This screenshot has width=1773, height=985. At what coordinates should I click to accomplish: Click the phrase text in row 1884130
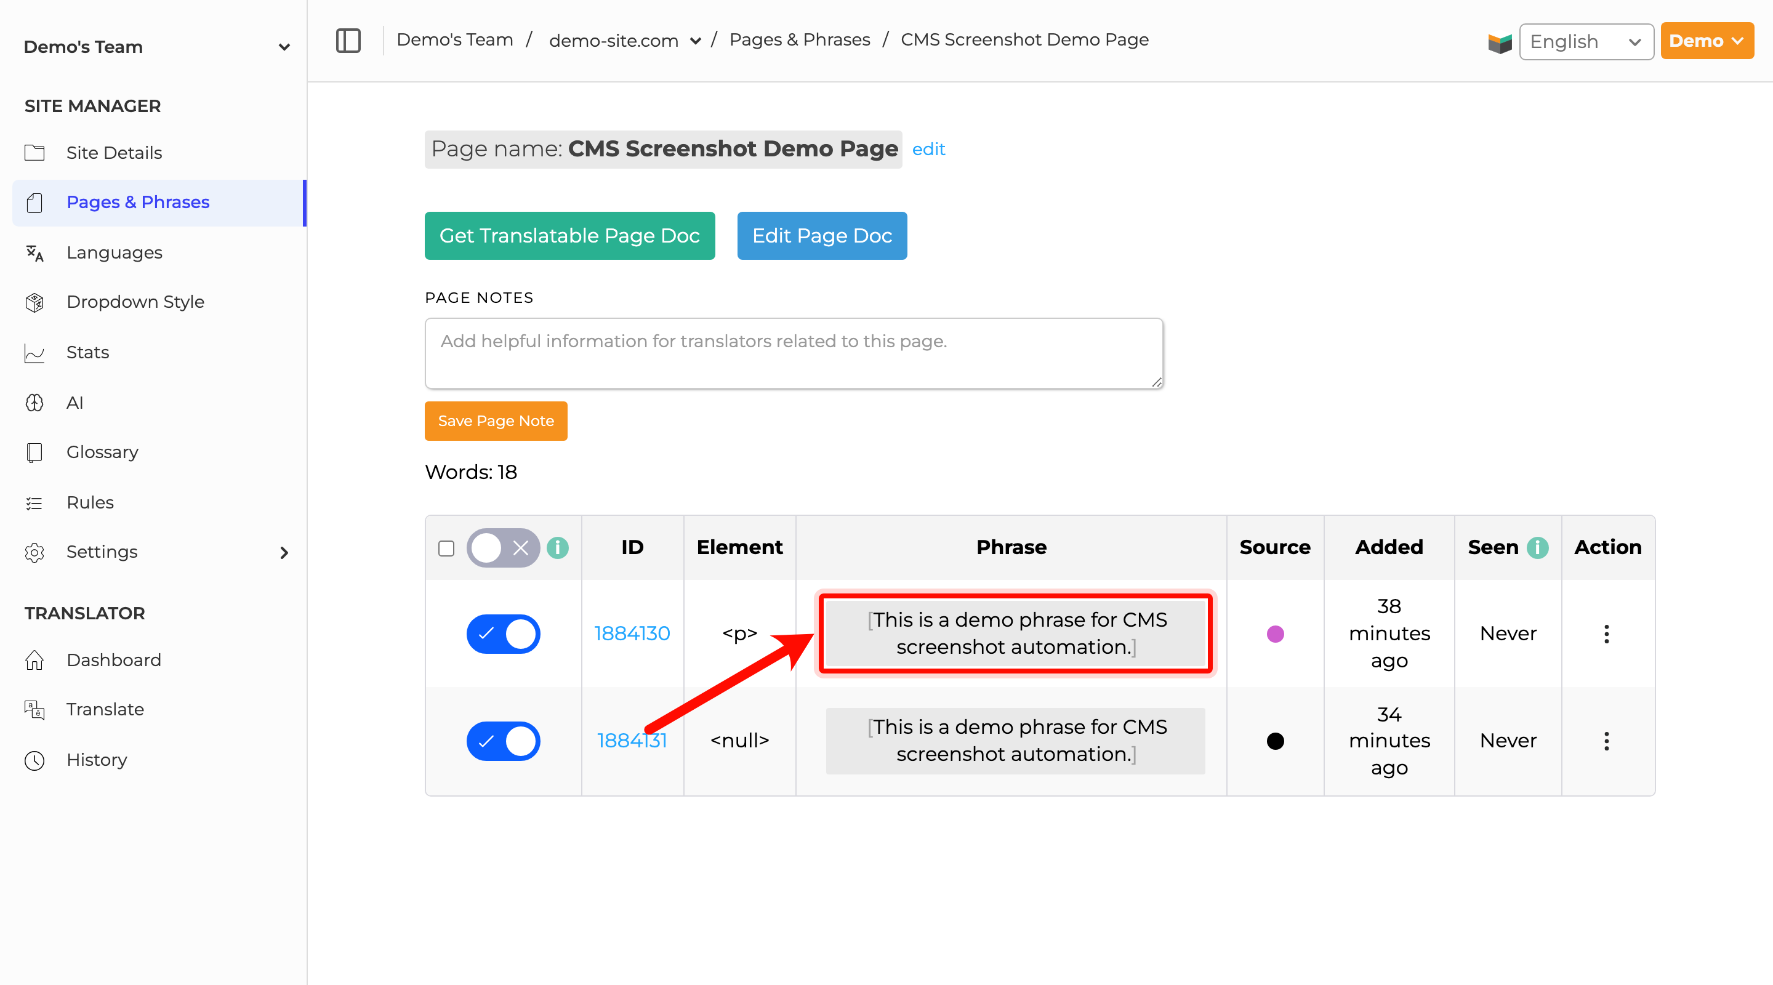coord(1016,634)
